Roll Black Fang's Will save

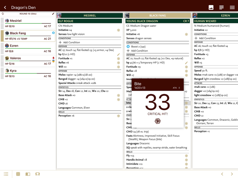(186, 75)
